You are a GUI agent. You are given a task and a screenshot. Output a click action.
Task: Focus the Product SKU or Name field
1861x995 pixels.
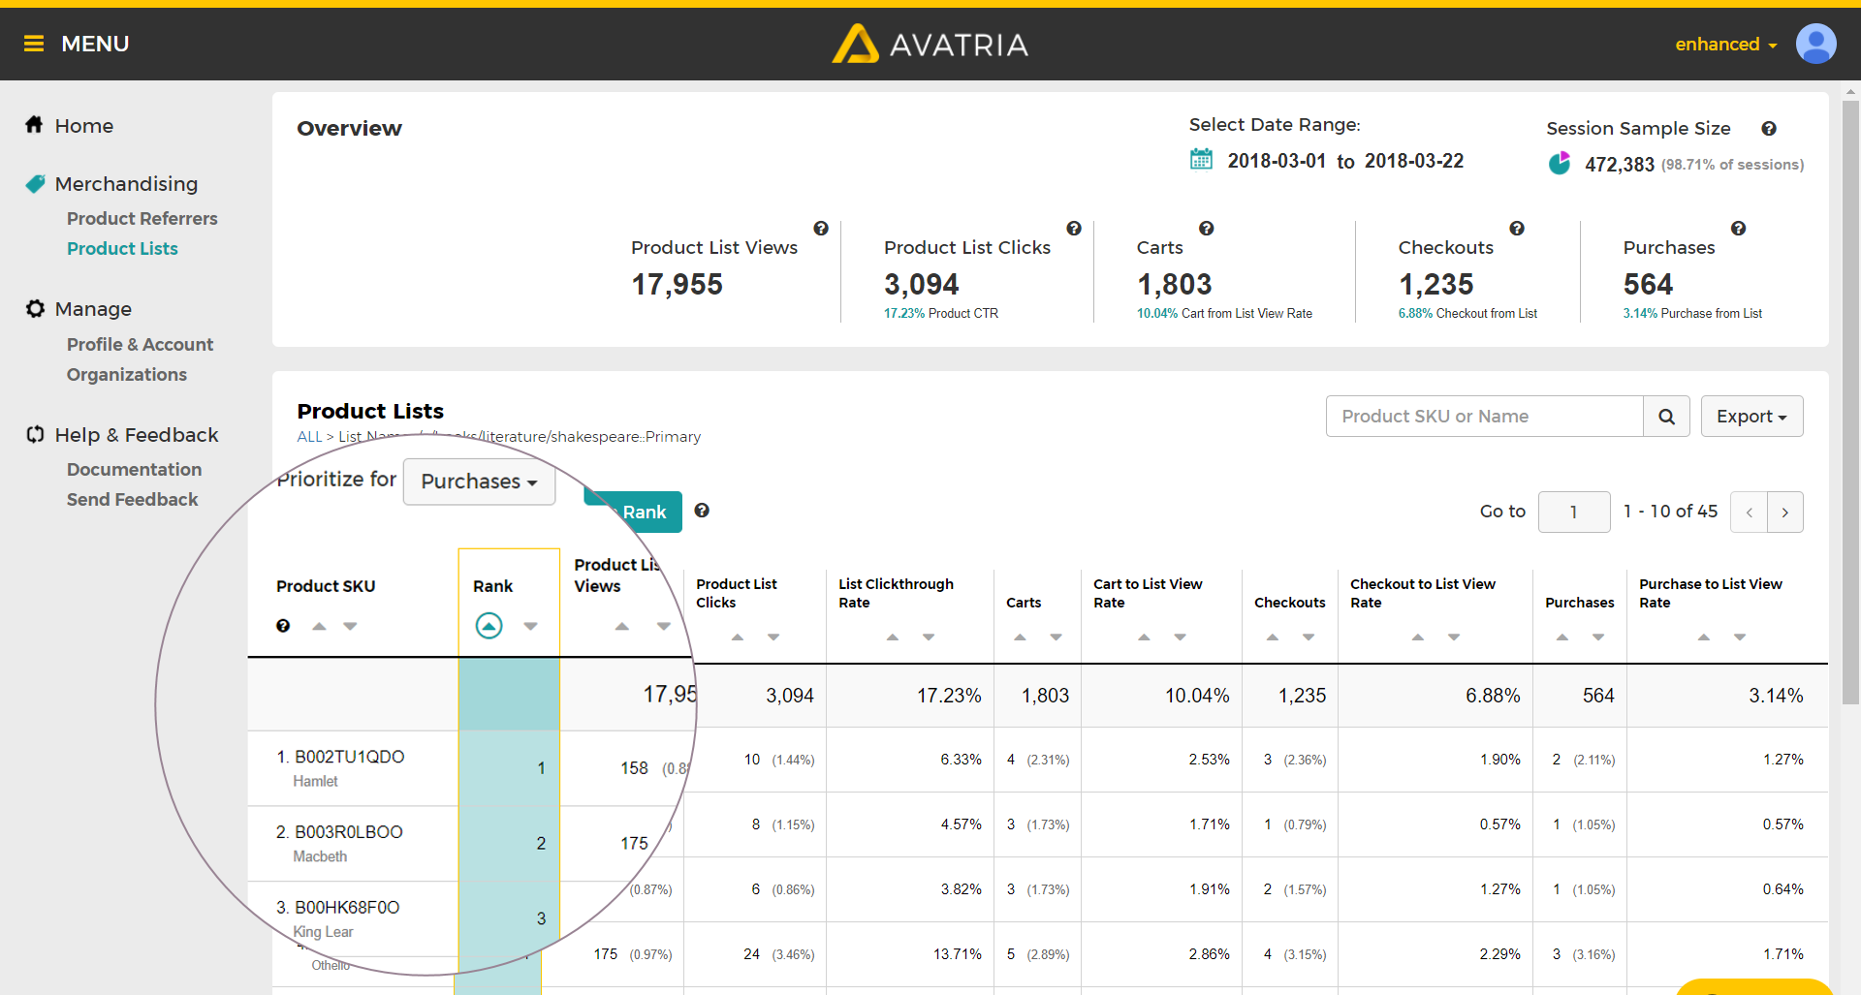tap(1485, 417)
